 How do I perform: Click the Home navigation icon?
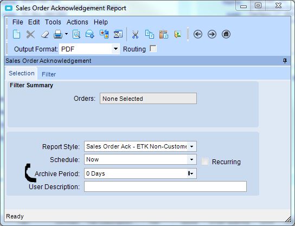click(x=226, y=34)
